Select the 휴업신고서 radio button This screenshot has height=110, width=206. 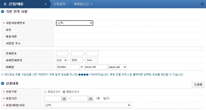coord(45,92)
